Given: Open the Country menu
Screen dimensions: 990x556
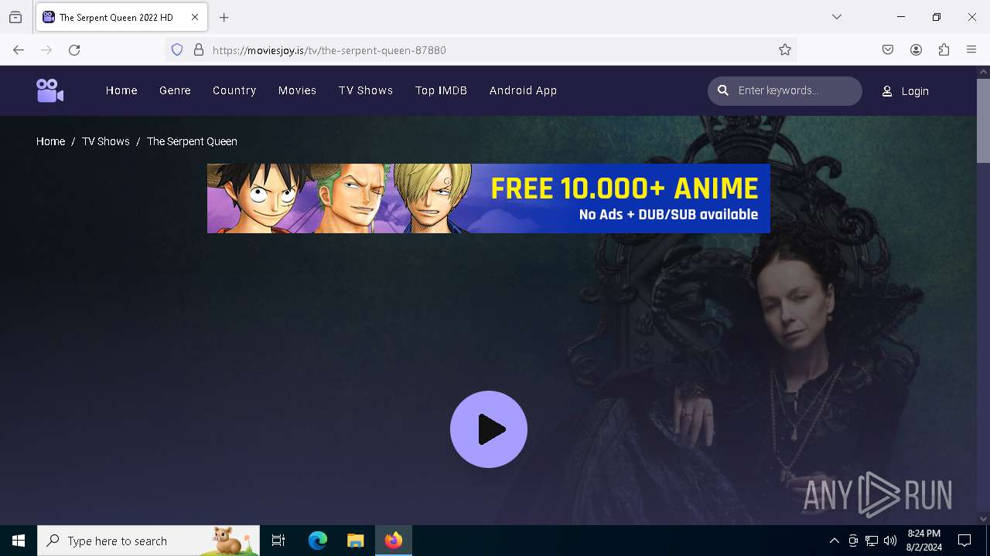Looking at the screenshot, I should click(x=234, y=90).
